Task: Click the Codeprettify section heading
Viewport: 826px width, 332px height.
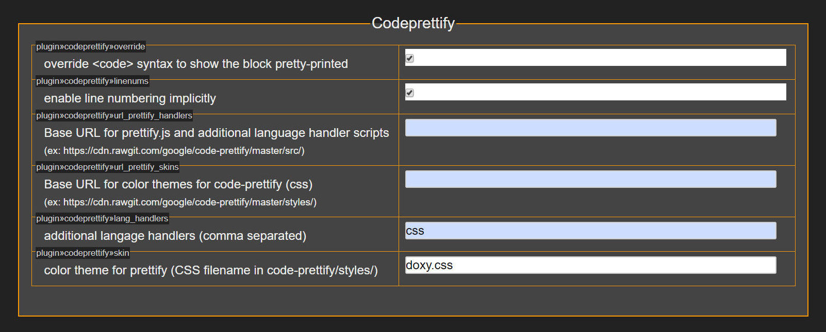Action: click(x=413, y=23)
